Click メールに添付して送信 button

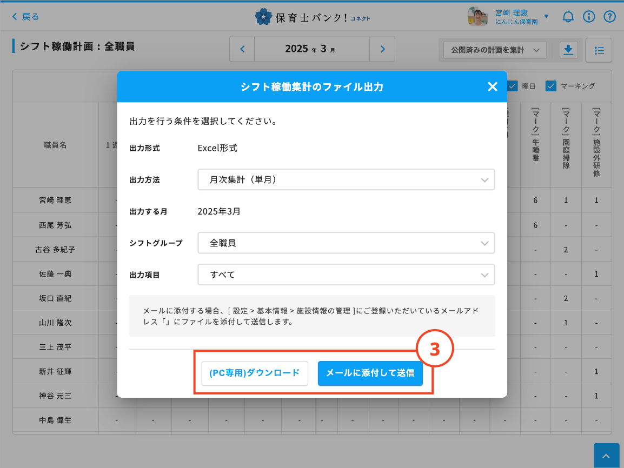pos(370,373)
